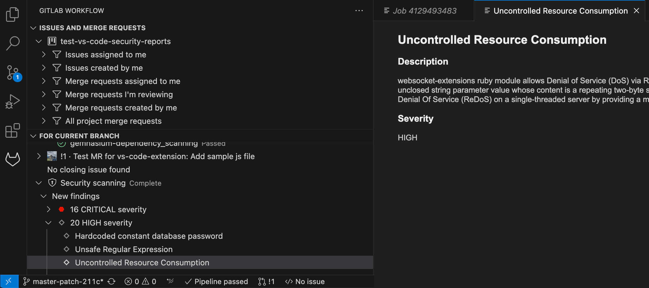The width and height of the screenshot is (649, 288).
Task: Expand the 16 CRITICAL severity findings
Action: (49, 209)
